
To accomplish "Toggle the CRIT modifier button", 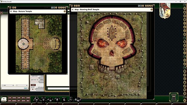I will pos(19,101).
